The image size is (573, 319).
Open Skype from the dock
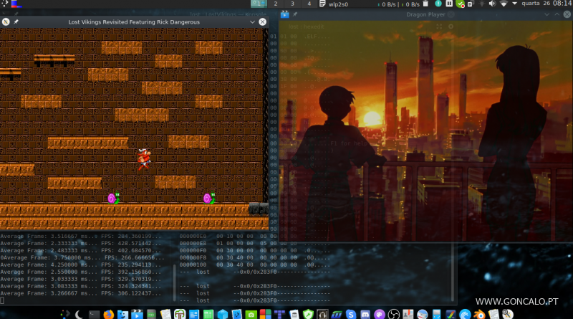click(351, 314)
